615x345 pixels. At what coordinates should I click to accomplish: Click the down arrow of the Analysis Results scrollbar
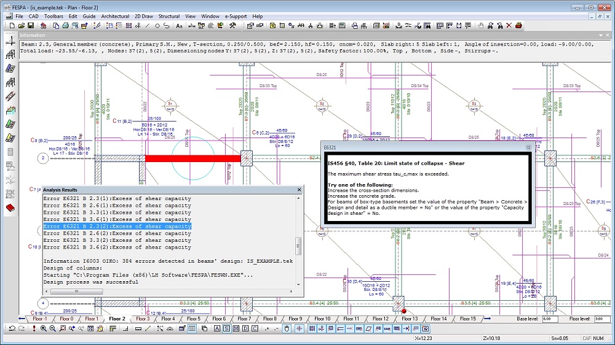(x=298, y=284)
